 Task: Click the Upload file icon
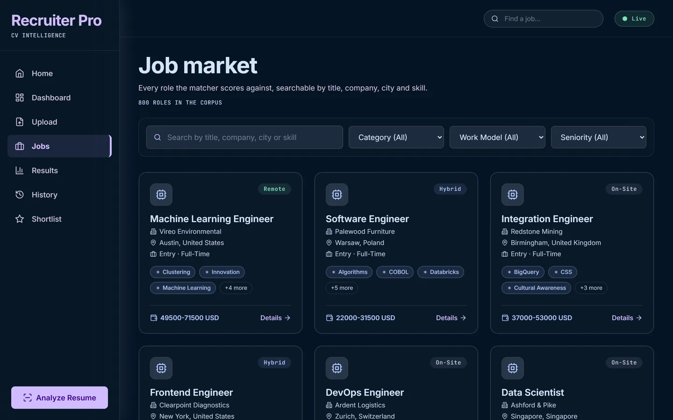(20, 122)
